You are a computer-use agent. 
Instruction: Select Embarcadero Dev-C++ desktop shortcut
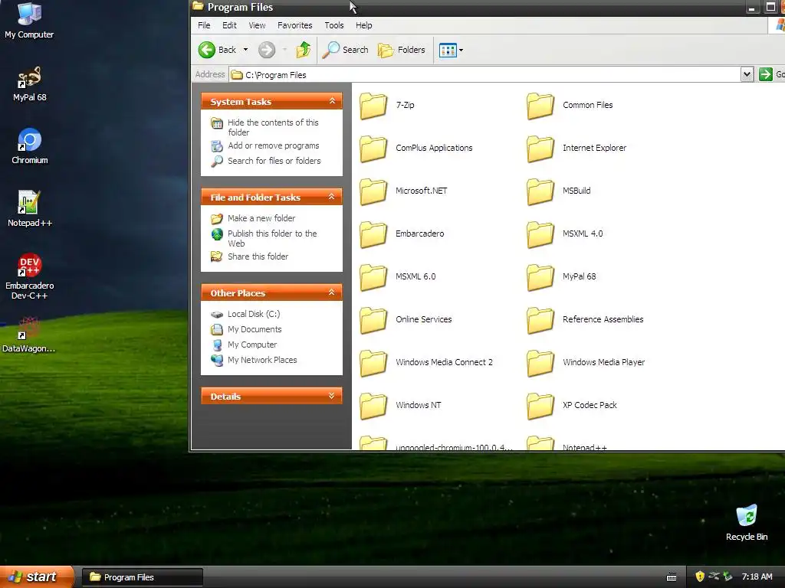[x=30, y=277]
